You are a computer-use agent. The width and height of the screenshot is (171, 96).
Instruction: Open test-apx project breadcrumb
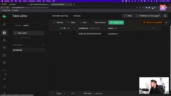pyautogui.click(x=77, y=16)
